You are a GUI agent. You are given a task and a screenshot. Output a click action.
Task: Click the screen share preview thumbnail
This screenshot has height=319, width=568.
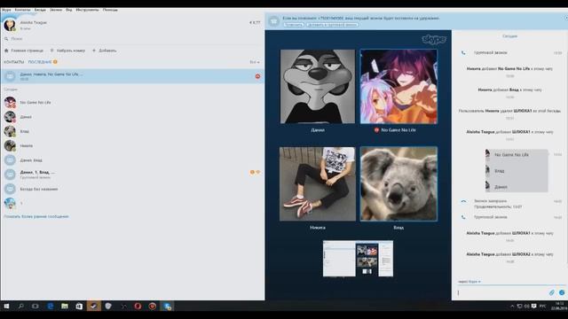tap(358, 259)
